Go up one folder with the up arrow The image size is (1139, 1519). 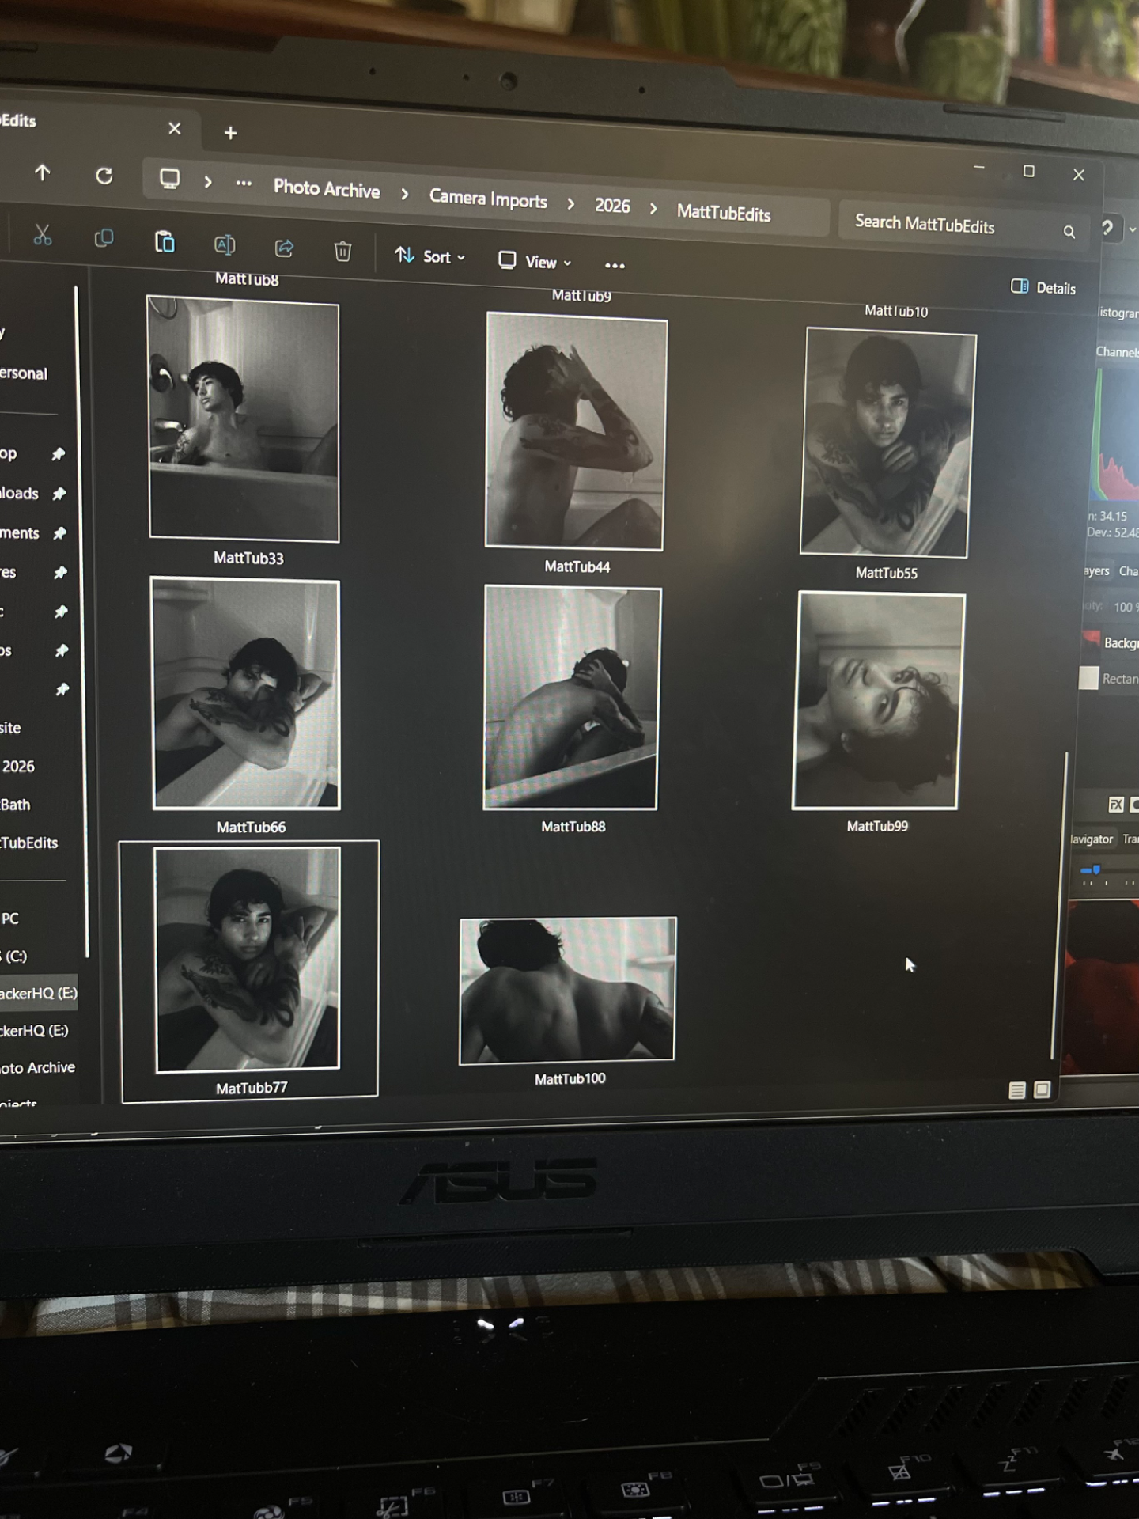[43, 172]
